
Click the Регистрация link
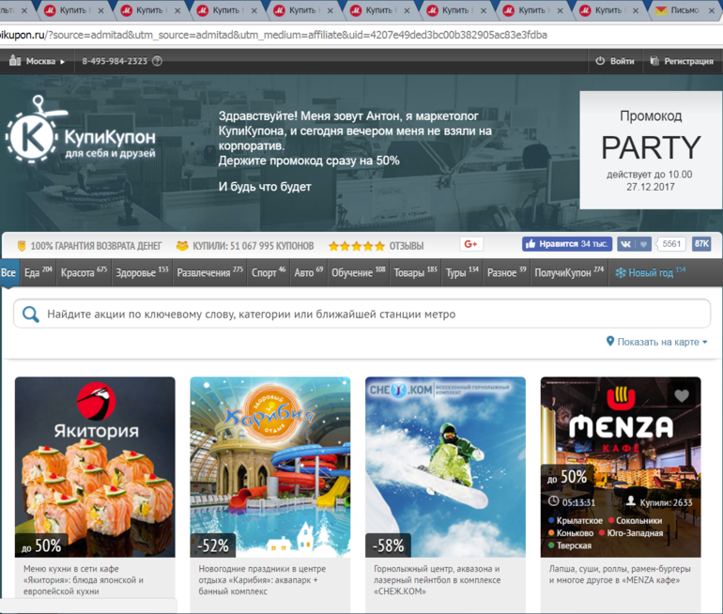pyautogui.click(x=682, y=61)
